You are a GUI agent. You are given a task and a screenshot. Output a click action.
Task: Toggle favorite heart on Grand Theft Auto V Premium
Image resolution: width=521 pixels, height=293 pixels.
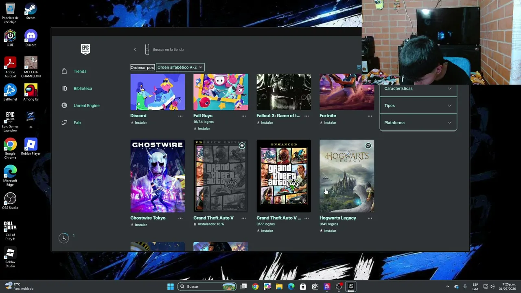click(242, 146)
